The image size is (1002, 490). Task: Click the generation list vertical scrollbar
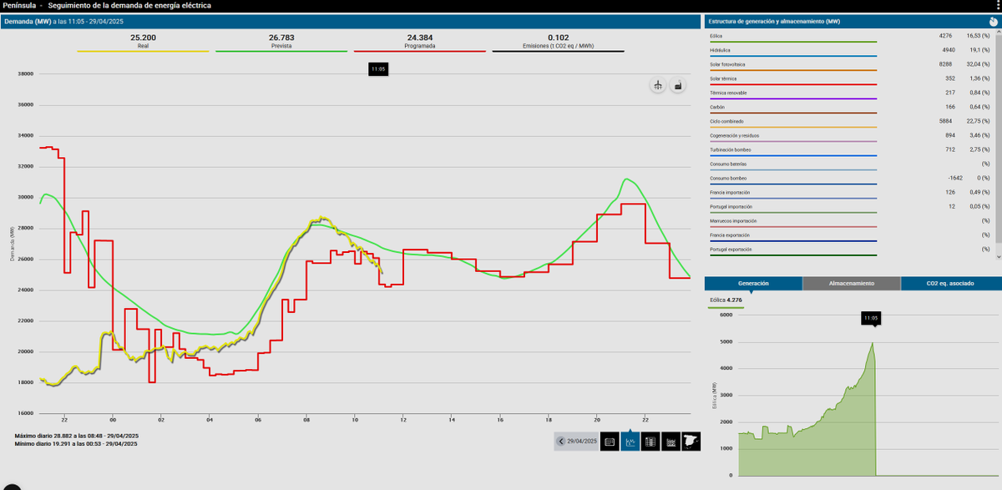[998, 146]
